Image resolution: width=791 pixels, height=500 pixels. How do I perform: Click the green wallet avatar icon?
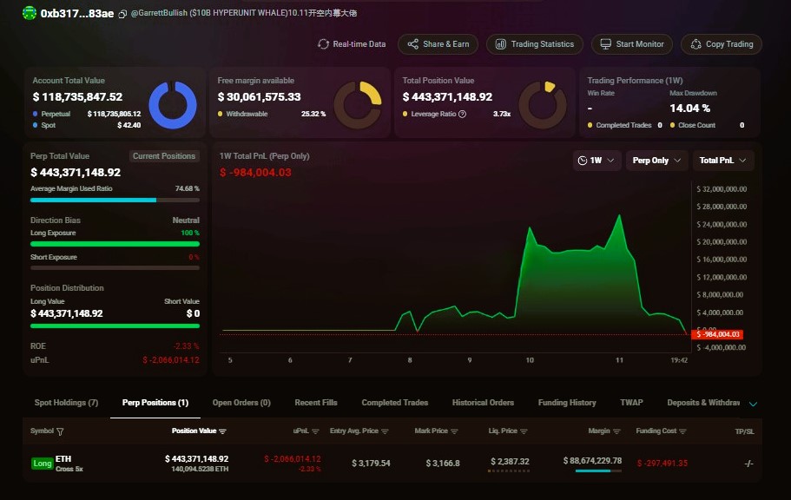[30, 13]
